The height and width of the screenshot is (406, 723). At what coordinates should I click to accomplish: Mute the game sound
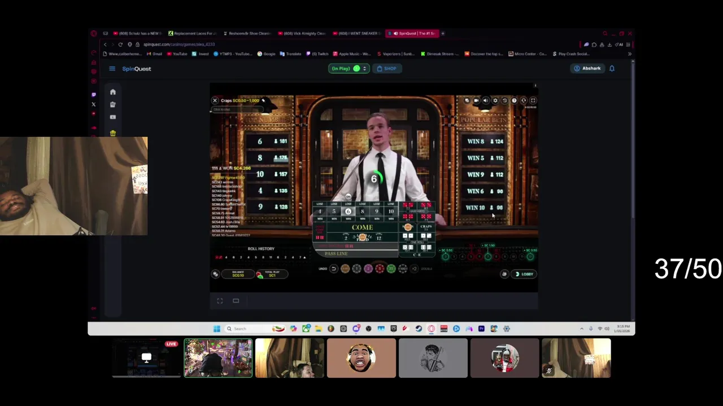click(486, 100)
